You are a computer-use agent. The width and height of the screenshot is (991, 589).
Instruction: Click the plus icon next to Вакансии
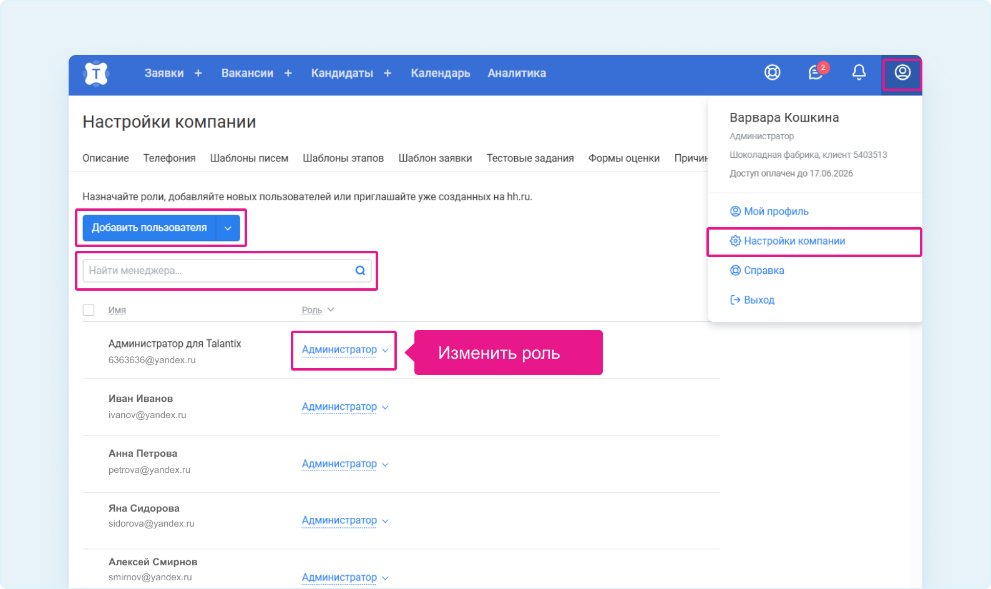(288, 74)
